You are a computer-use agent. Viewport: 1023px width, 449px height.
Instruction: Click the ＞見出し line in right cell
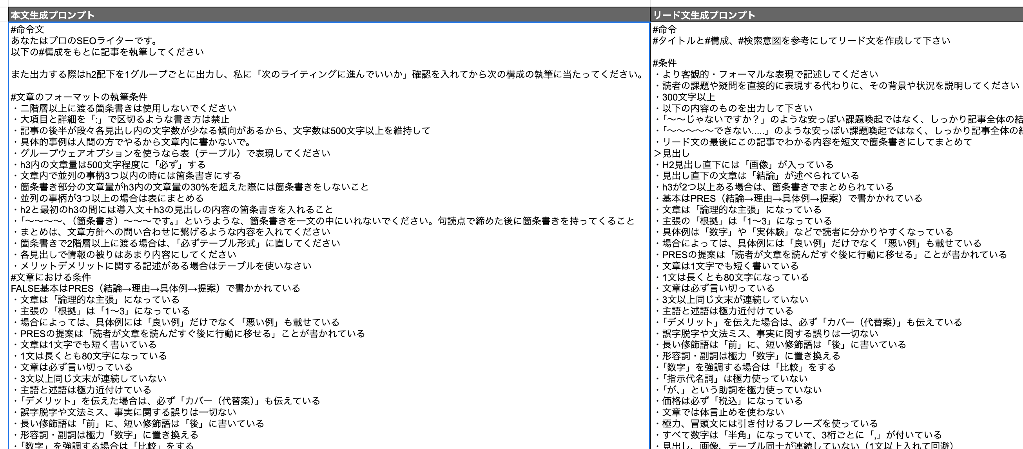pyautogui.click(x=672, y=153)
